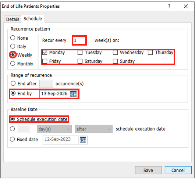Switch to the Details tab
The height and width of the screenshot is (179, 195).
(x=13, y=19)
